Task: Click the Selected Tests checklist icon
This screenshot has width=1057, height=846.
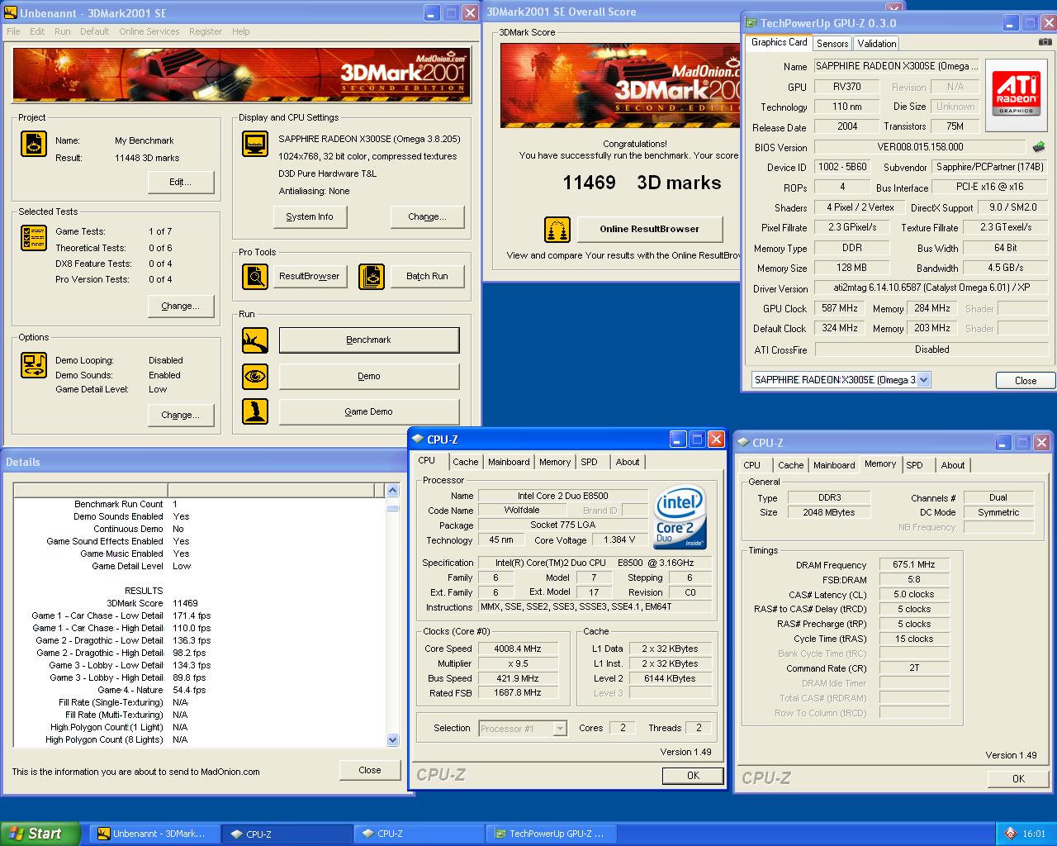Action: (x=33, y=238)
